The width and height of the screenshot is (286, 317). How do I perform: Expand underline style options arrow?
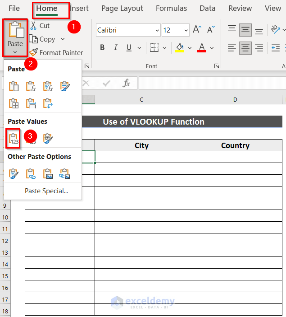(139, 48)
